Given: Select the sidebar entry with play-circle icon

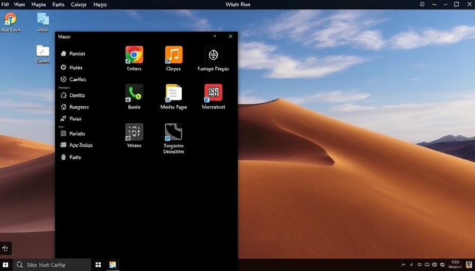Looking at the screenshot, I should coord(73,79).
